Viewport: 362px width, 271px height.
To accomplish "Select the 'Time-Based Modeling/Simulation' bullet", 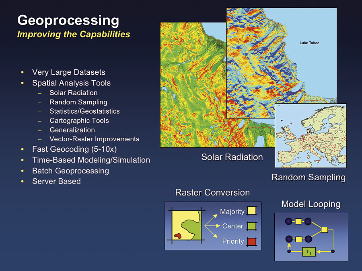I will [x=91, y=160].
